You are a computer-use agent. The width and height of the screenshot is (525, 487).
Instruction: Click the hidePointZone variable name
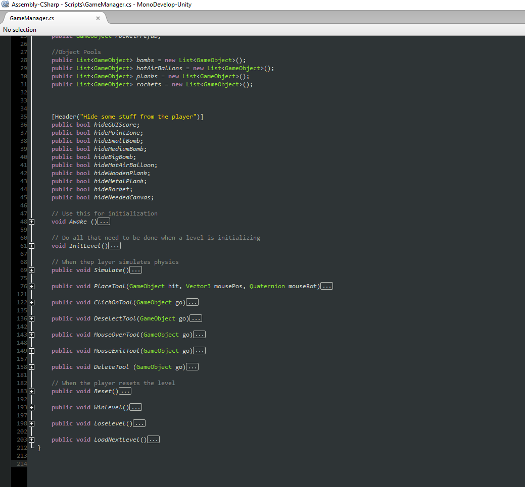tap(117, 133)
